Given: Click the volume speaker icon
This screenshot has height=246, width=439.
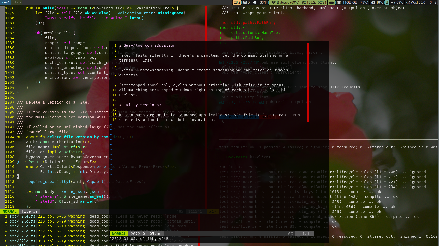Looking at the screenshot, I should (x=393, y=2).
